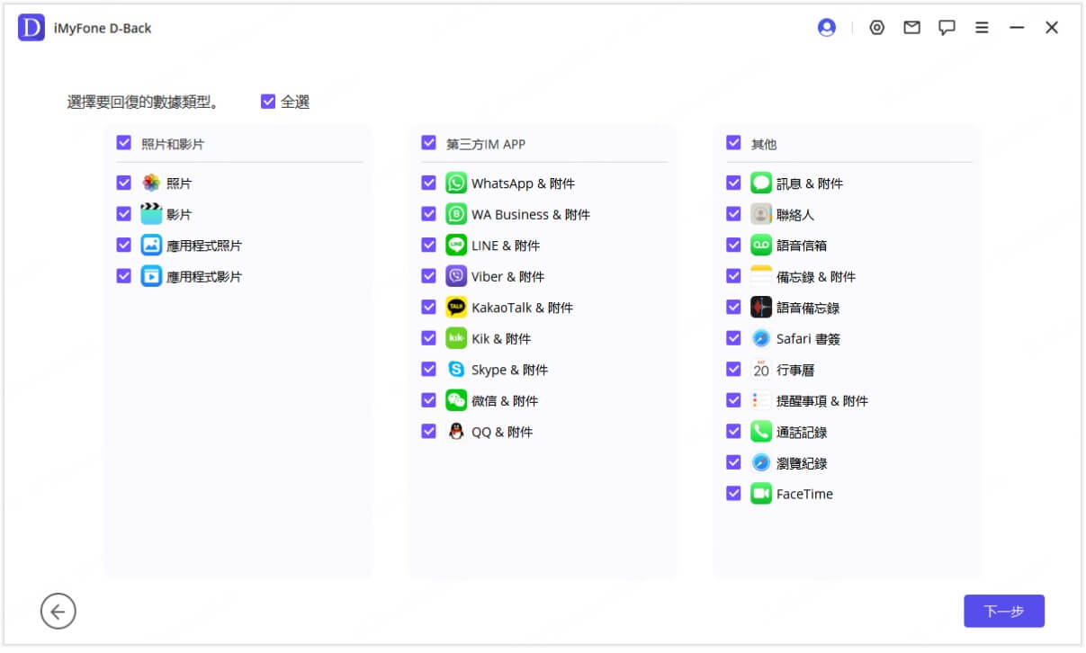Click the QQ penguin icon

coord(455,431)
